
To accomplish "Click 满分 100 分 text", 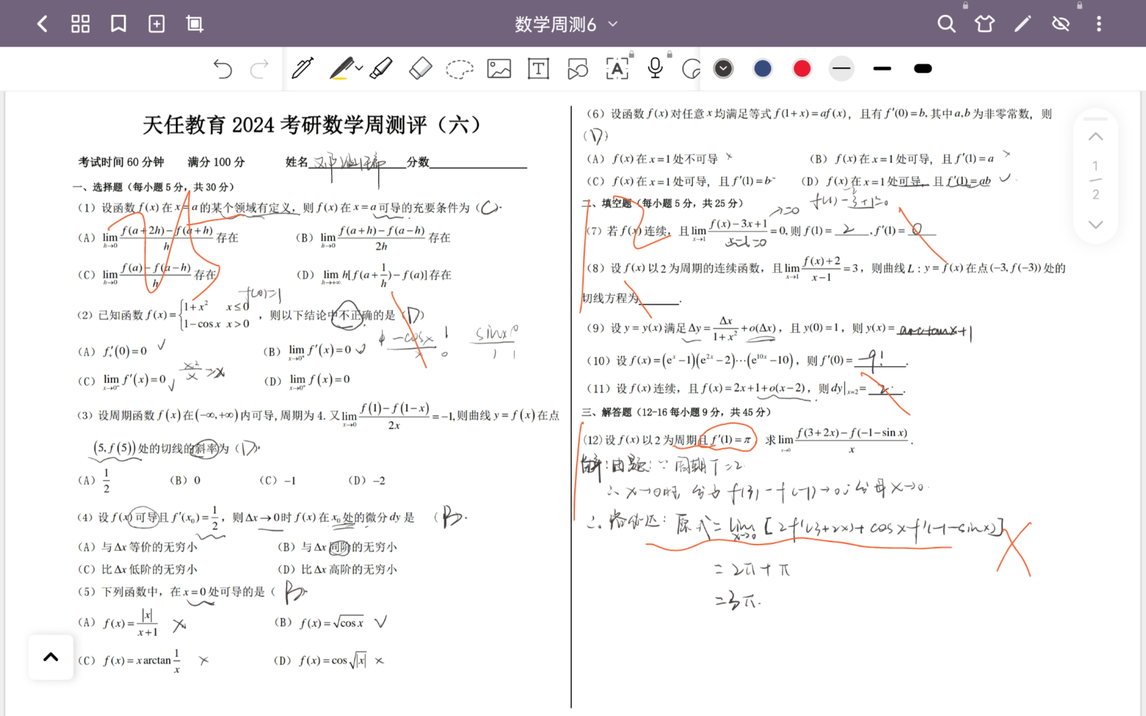I will 216,162.
